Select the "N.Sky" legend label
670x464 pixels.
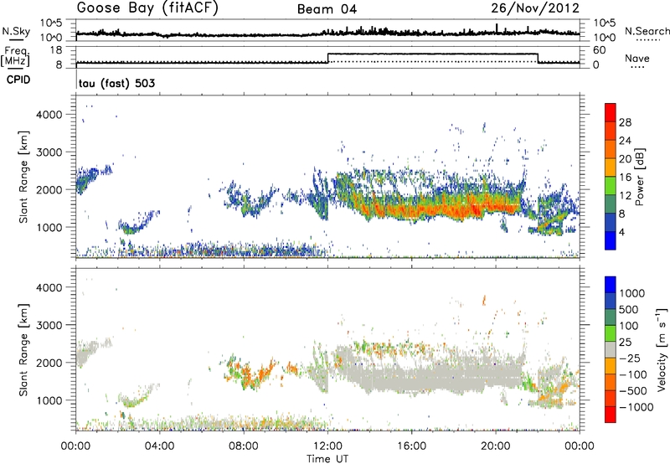click(x=16, y=31)
